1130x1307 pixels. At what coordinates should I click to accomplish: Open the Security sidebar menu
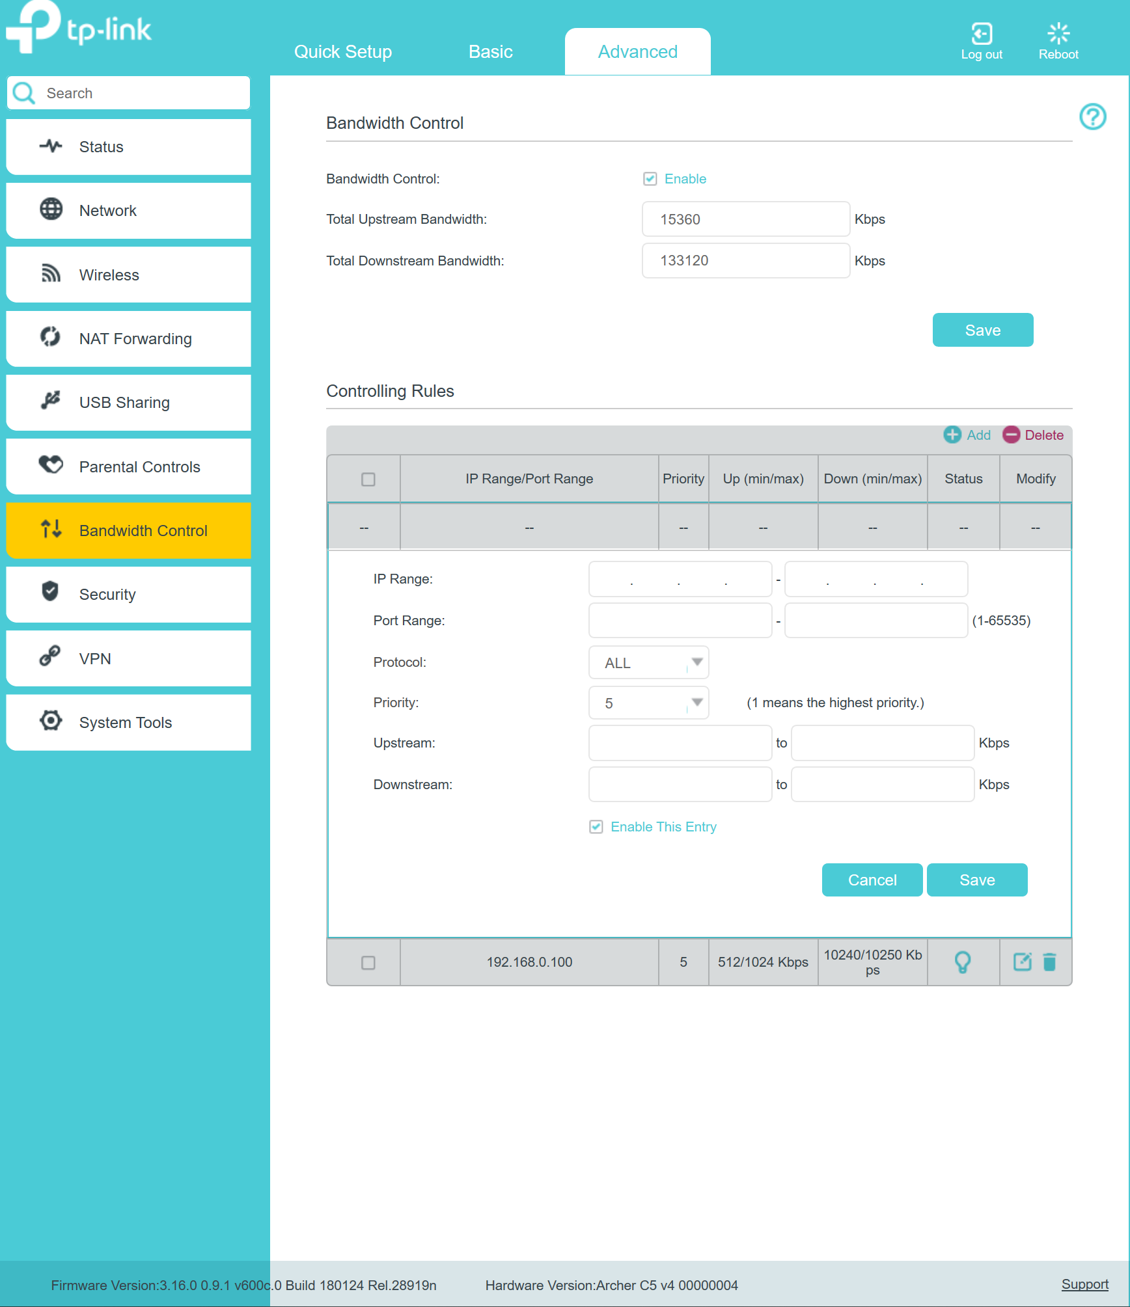(128, 594)
